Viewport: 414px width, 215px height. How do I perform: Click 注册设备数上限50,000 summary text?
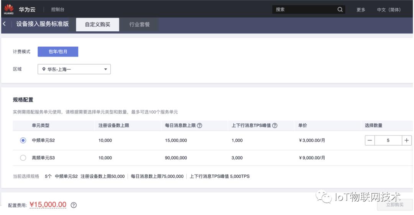coord(102,176)
